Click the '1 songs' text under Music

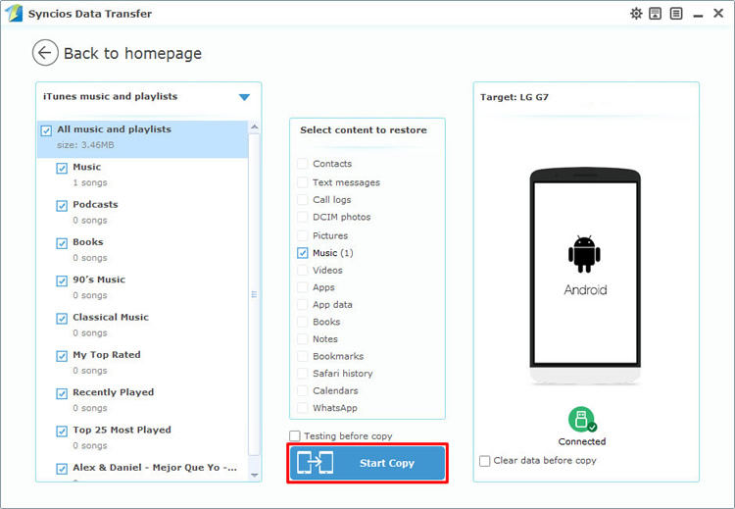click(90, 182)
